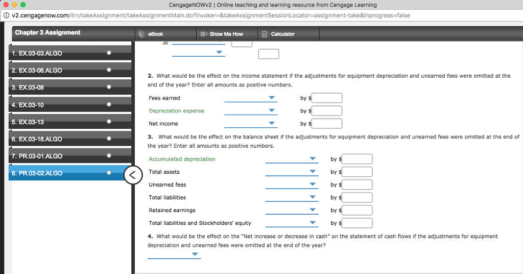Open the Total liabilities dropdown
Viewport: 523px width, 274px height.
292,197
